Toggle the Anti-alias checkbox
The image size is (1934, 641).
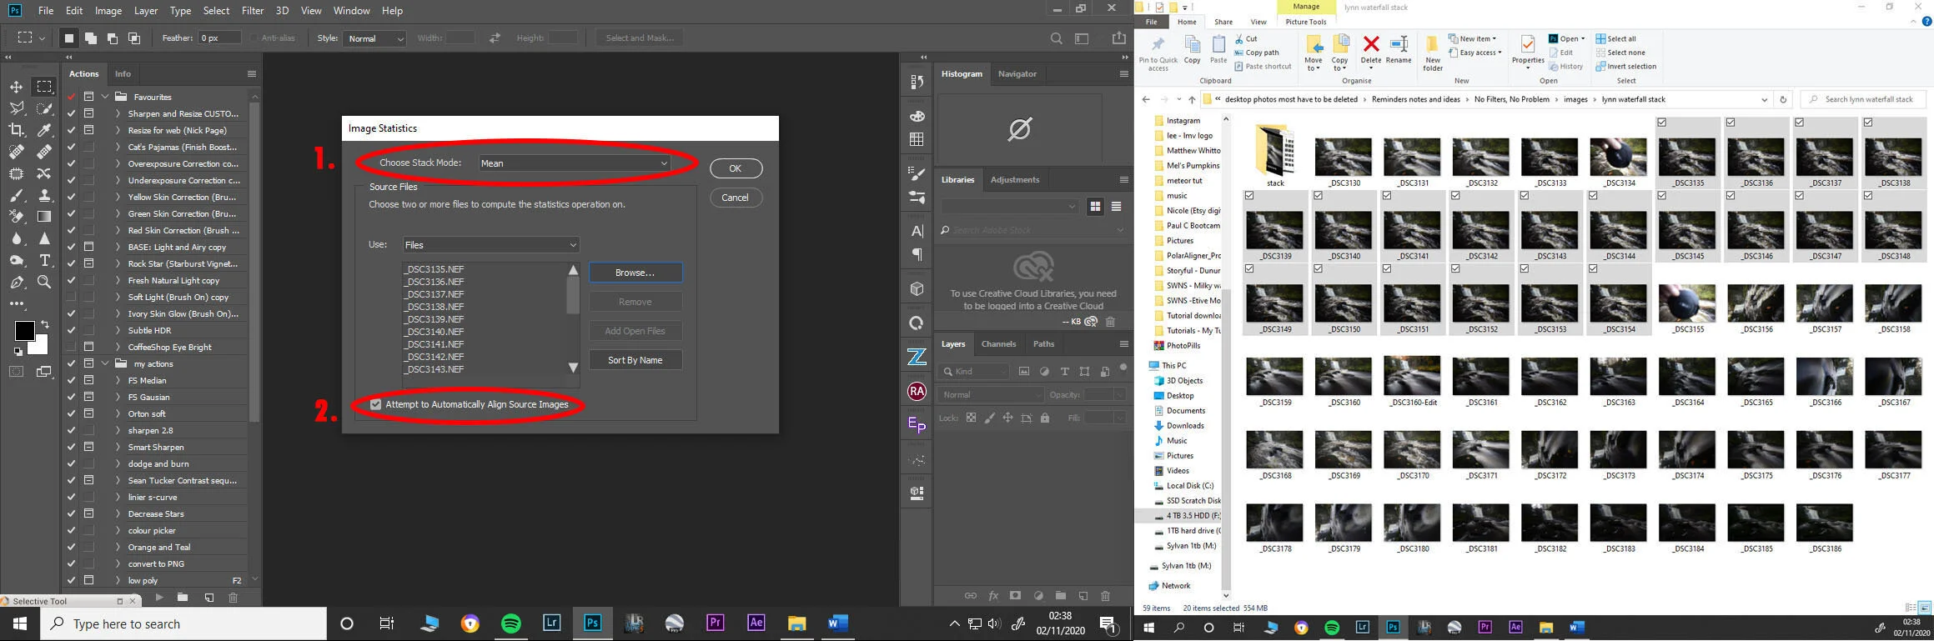pos(253,38)
